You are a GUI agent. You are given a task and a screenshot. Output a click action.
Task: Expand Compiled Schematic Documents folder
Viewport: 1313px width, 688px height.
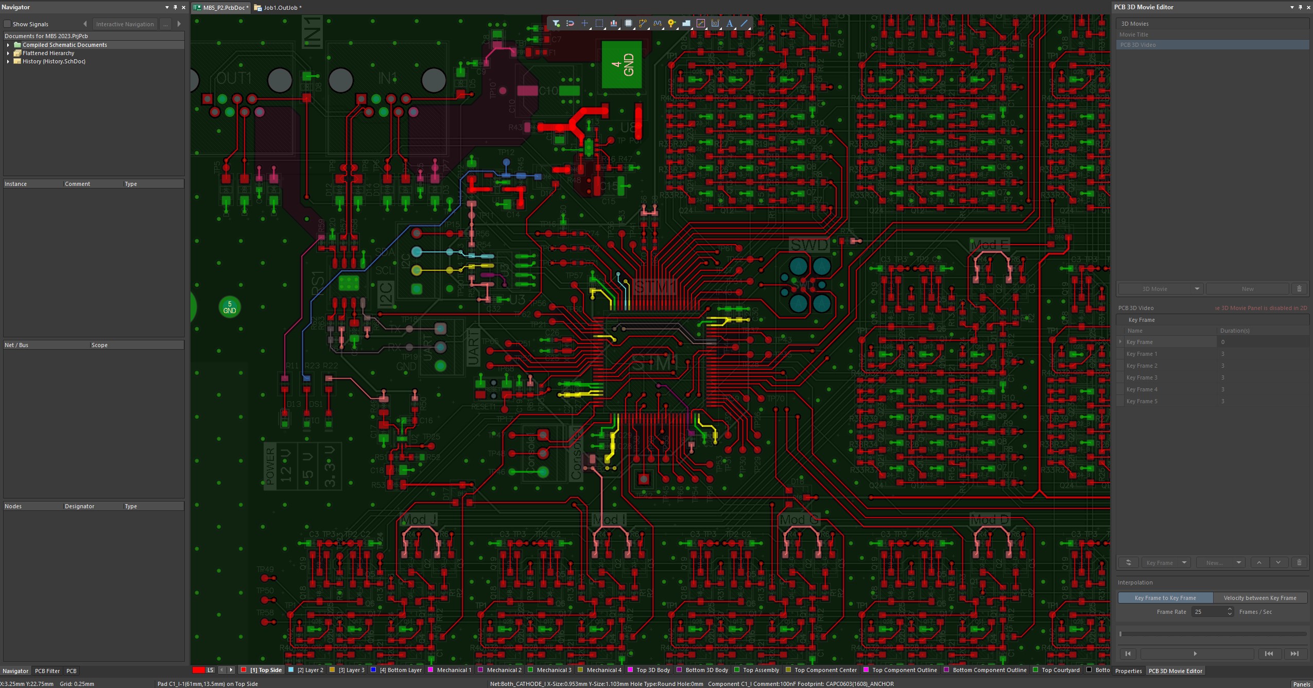click(x=8, y=45)
